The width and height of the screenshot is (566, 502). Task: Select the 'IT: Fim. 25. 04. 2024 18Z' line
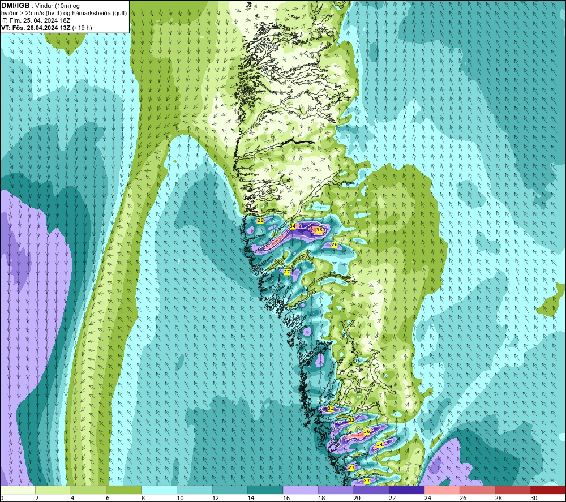click(x=35, y=20)
